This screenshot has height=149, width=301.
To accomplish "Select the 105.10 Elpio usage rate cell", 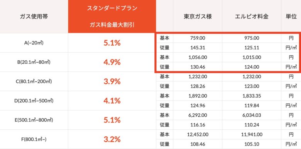I will 252,144.
